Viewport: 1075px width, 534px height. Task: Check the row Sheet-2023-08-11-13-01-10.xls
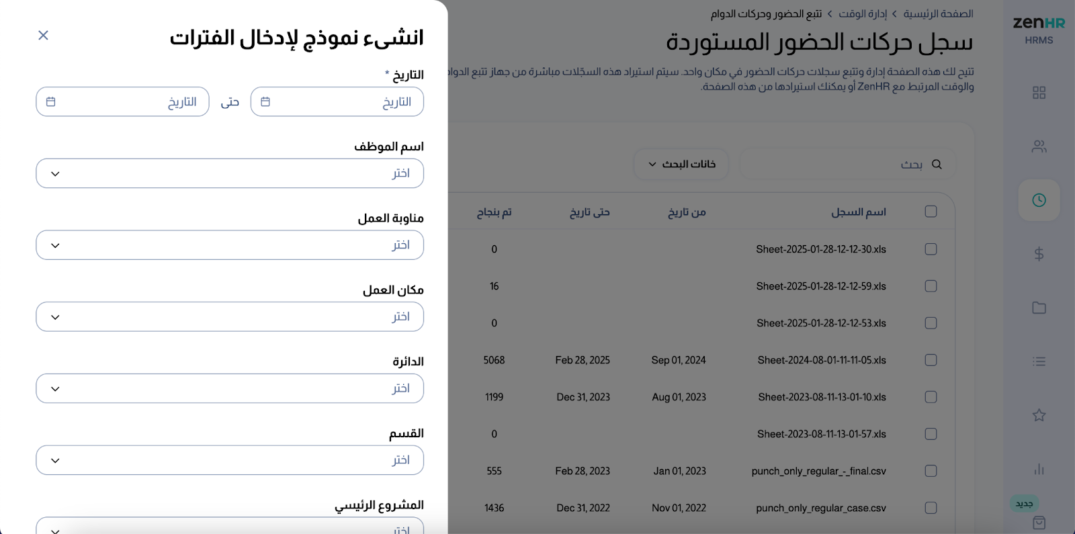(x=931, y=397)
